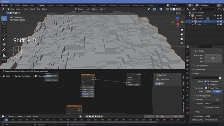Viewport: 224px width, 126px height.
Task: Click the Select Box icon in Active Tool
Action: click(158, 79)
